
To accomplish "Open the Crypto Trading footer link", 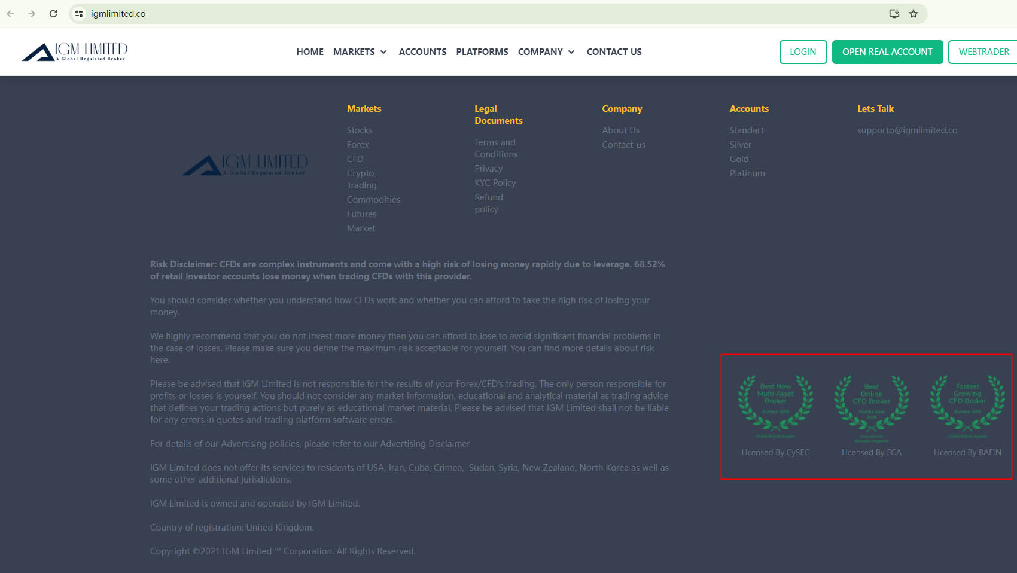I will tap(362, 179).
